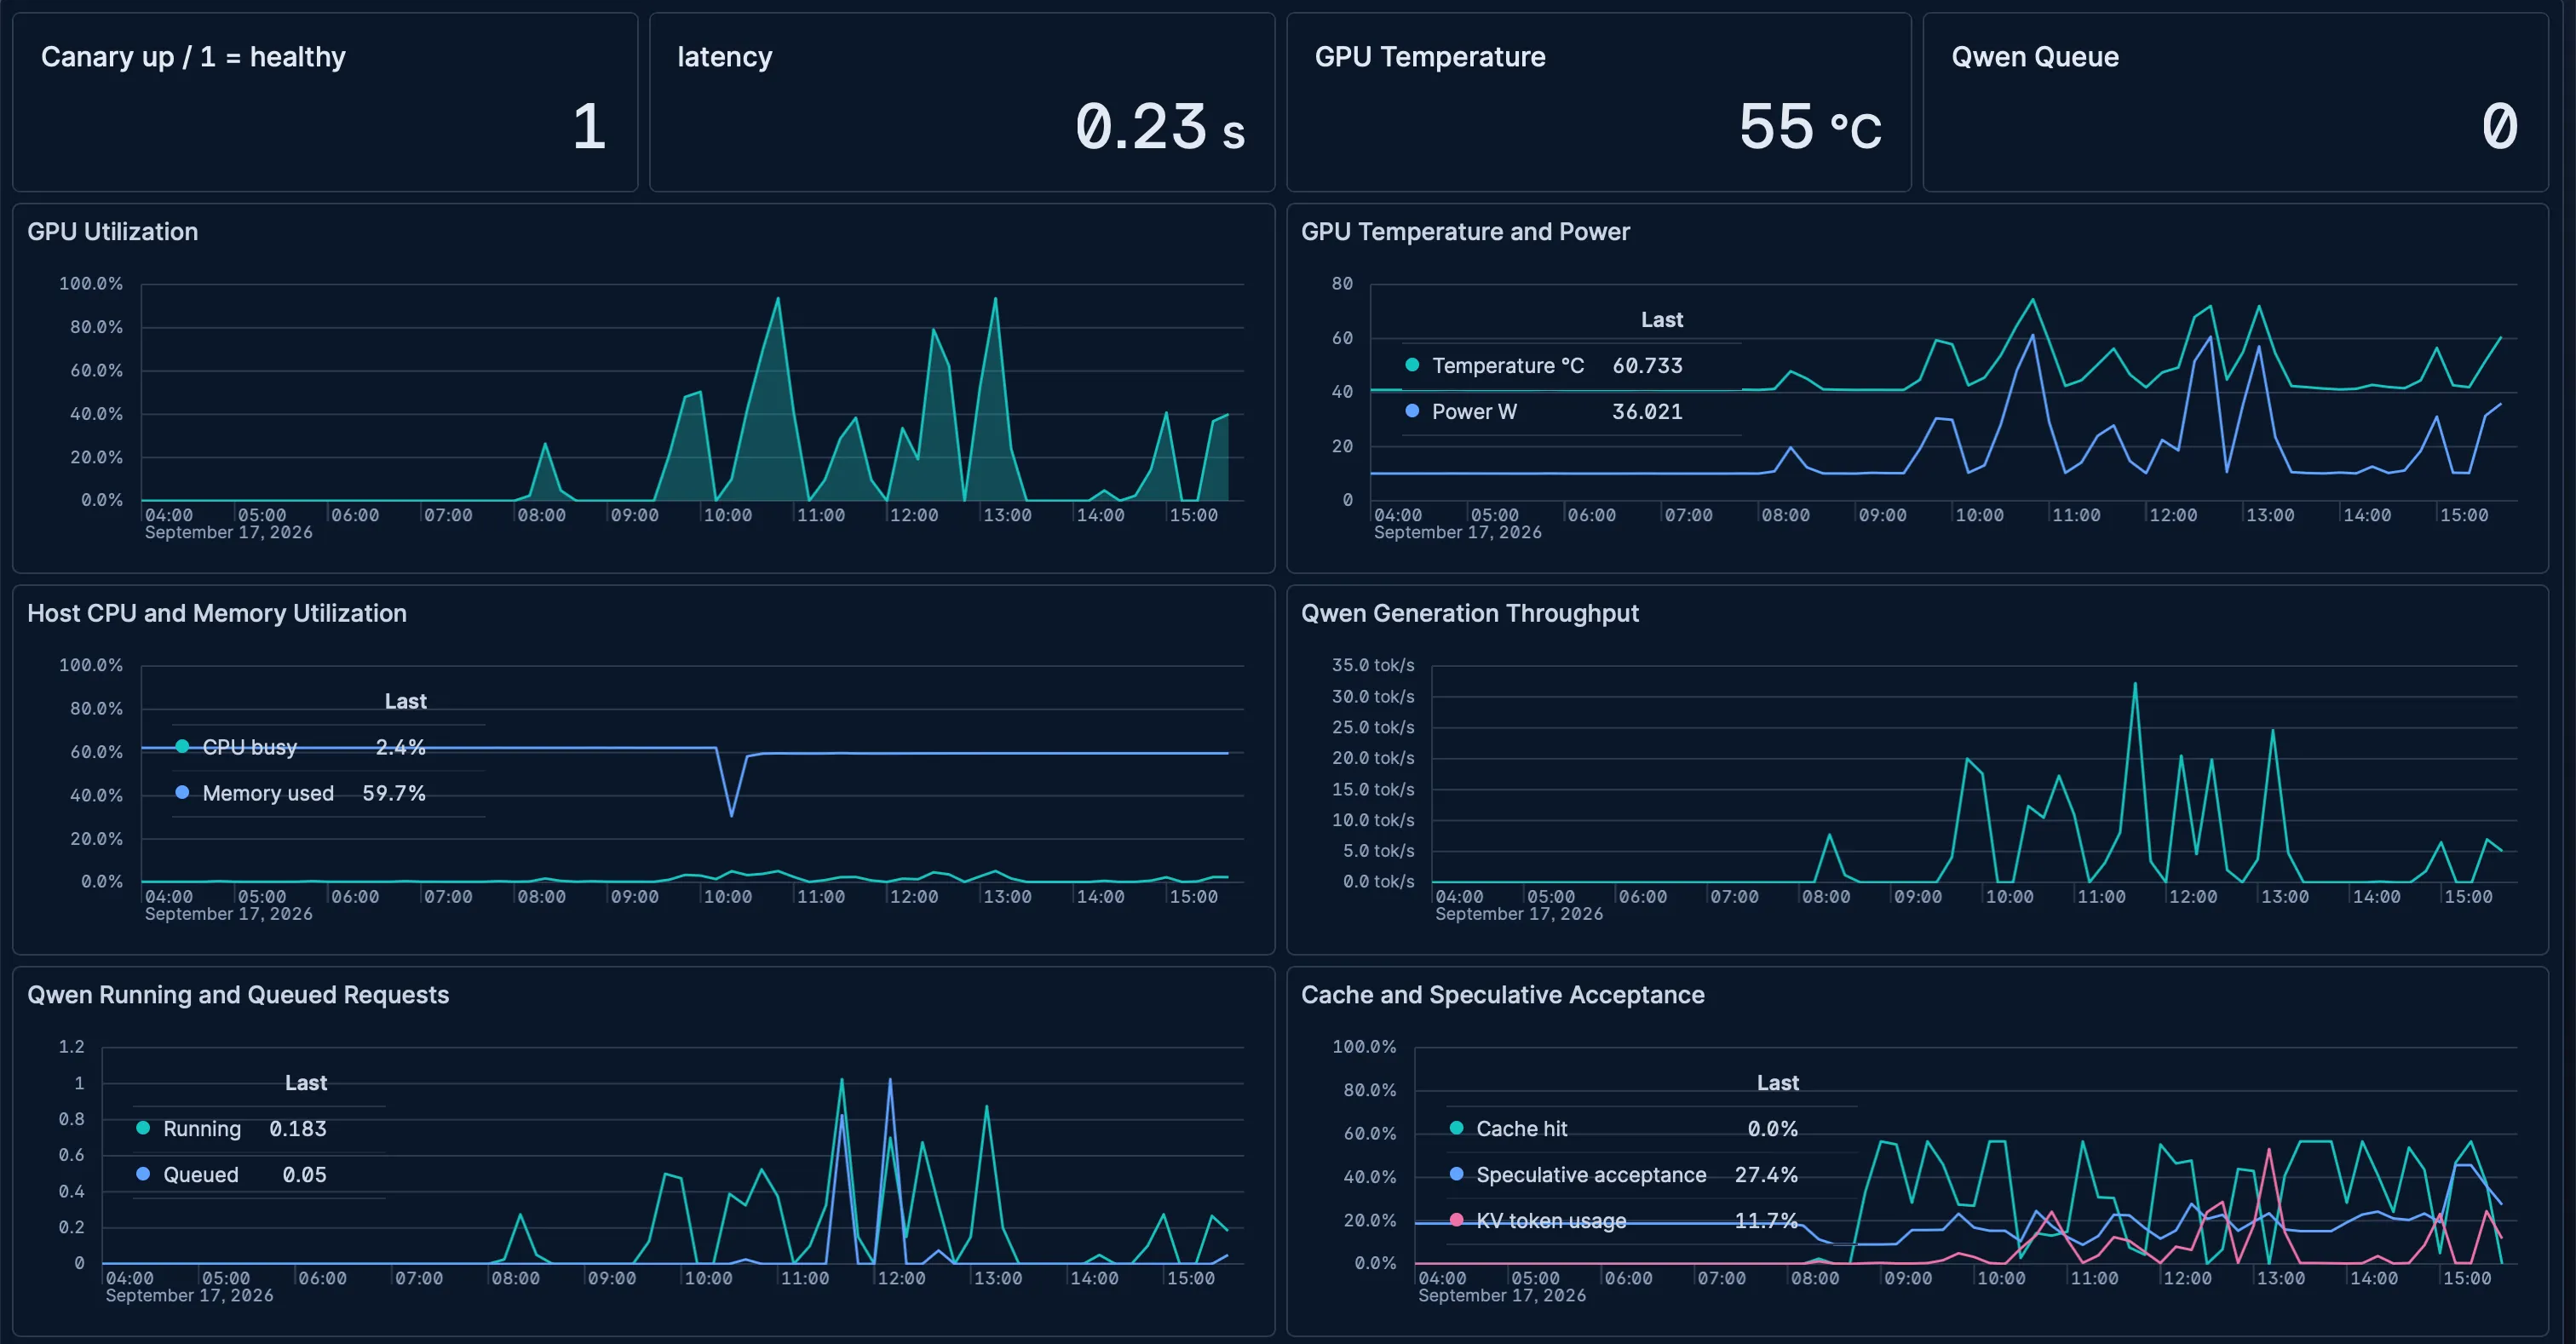
Task: Toggle the Queued legend series
Action: (201, 1175)
